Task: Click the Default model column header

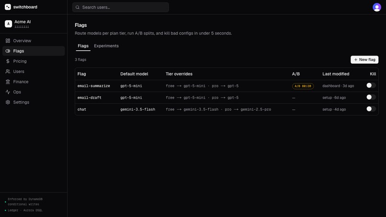Action: point(134,74)
